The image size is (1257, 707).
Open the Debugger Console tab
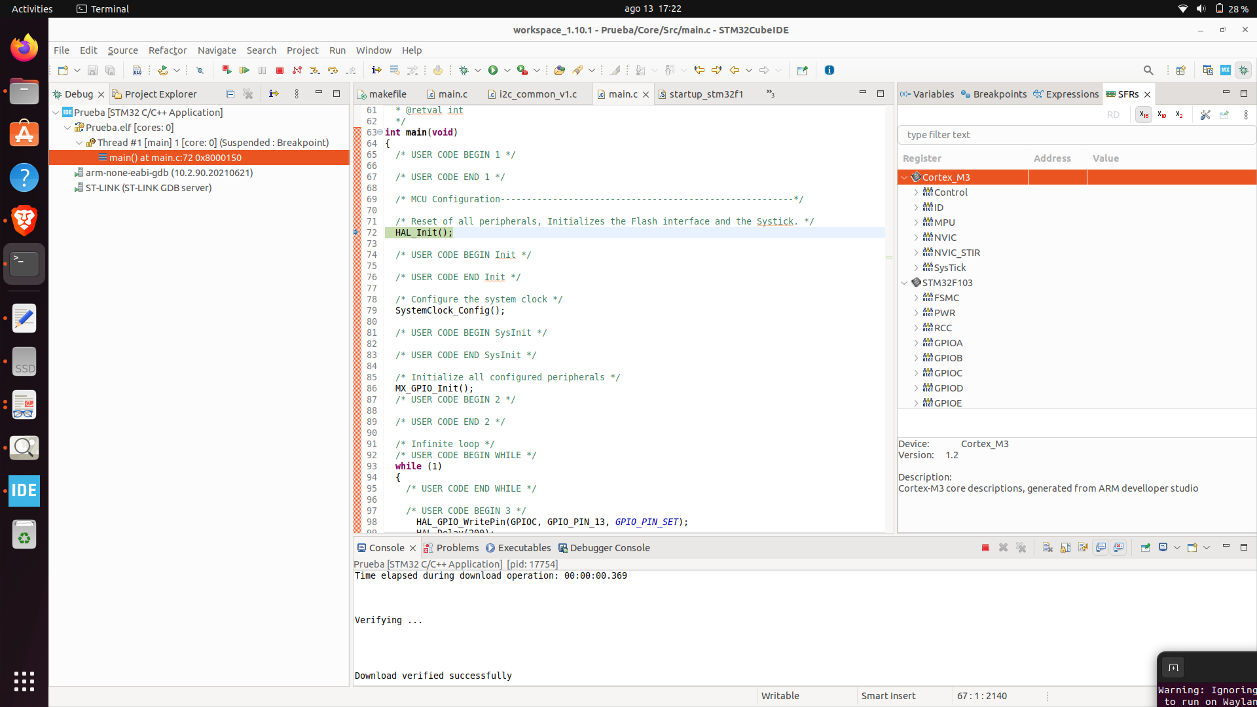click(609, 548)
